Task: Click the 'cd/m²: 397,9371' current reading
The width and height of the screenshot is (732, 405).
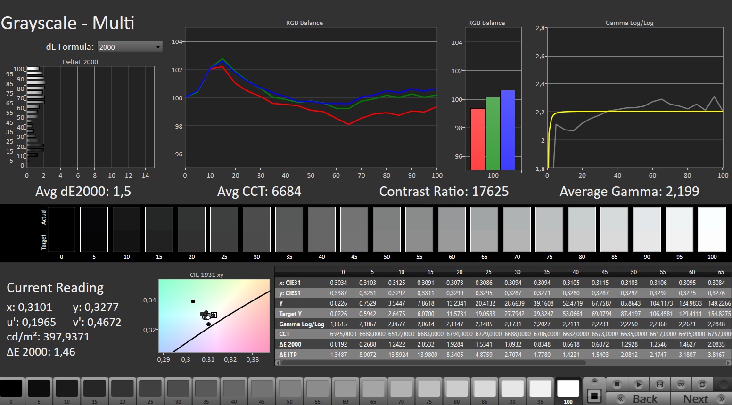Action: coord(48,337)
